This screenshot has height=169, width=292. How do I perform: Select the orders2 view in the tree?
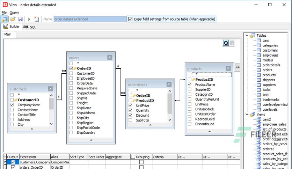(268, 149)
